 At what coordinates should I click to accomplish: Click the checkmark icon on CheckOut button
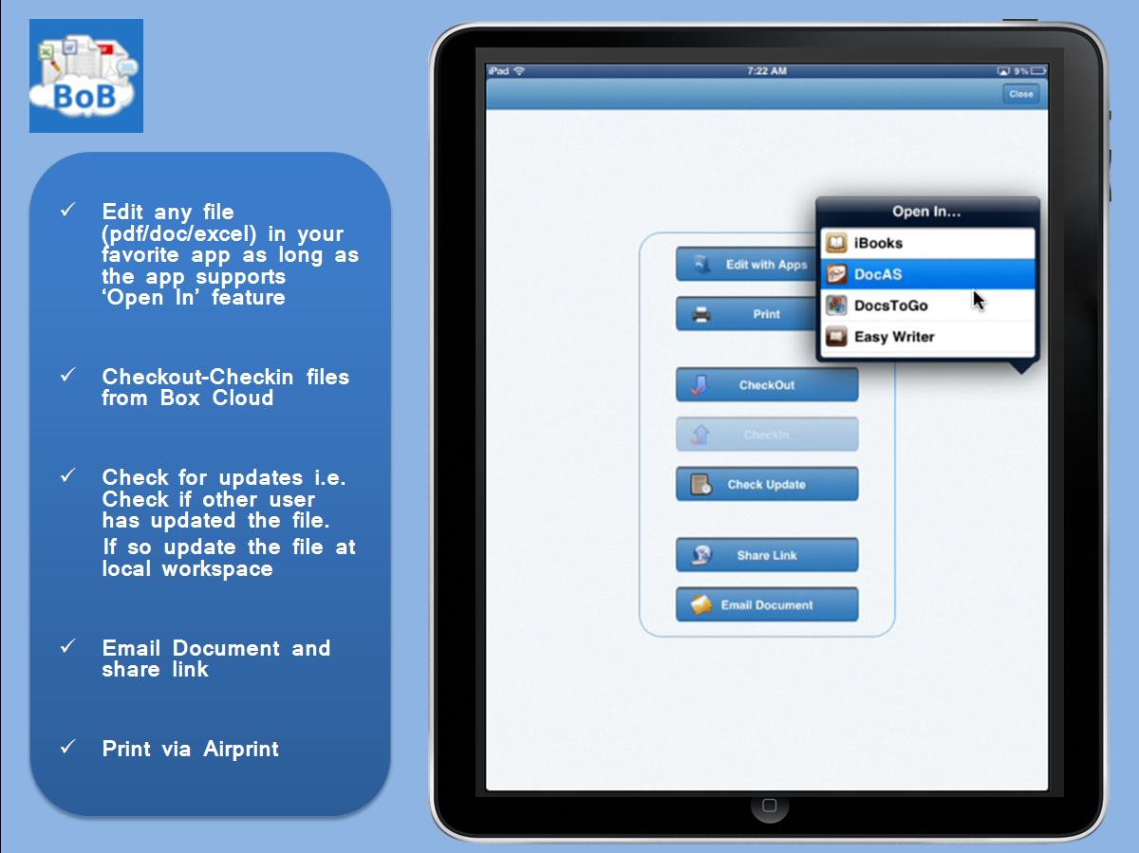[700, 385]
